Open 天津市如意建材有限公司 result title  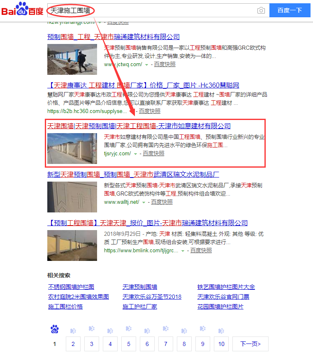click(x=139, y=126)
